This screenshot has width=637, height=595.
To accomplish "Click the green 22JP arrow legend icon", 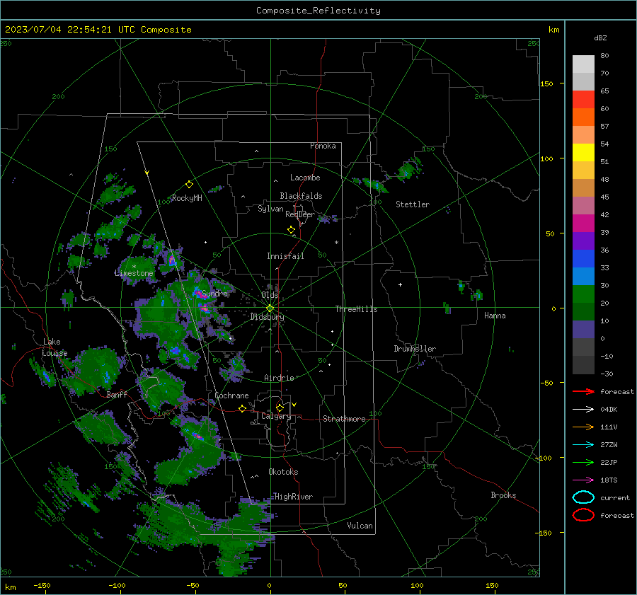I will click(583, 462).
